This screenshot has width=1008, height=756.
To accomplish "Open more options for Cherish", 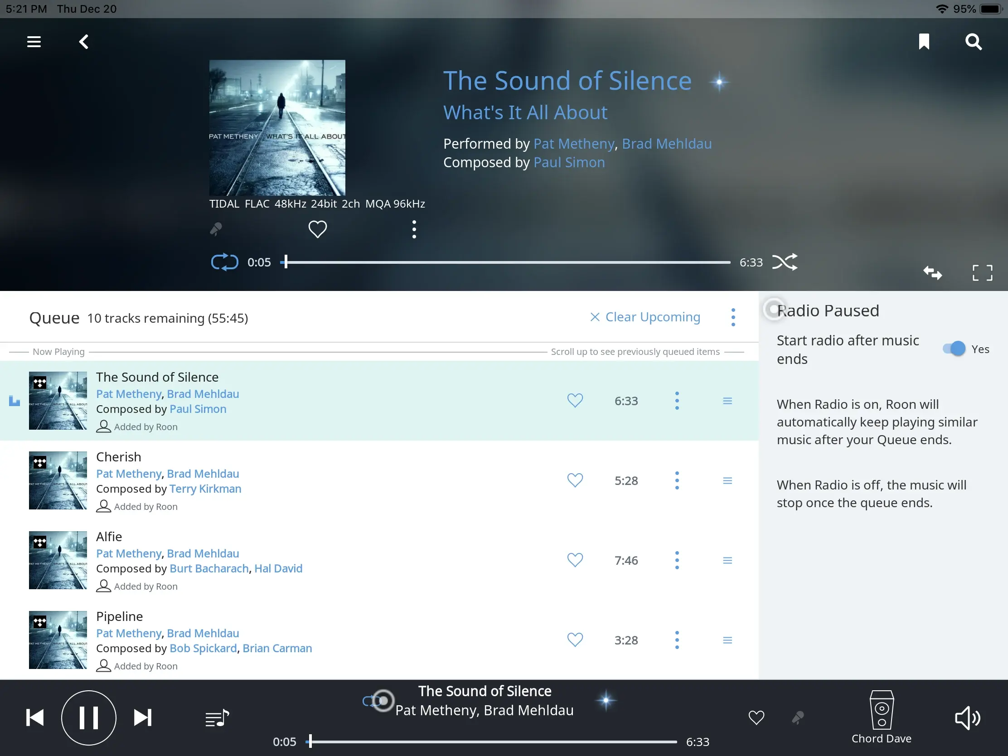I will pyautogui.click(x=677, y=480).
